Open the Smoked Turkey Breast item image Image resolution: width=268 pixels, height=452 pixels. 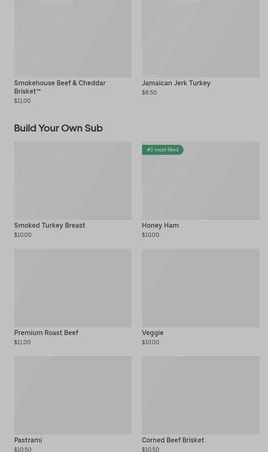73,180
